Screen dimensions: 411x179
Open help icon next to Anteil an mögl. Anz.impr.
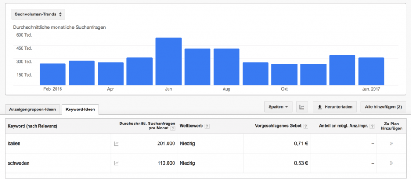[372, 126]
